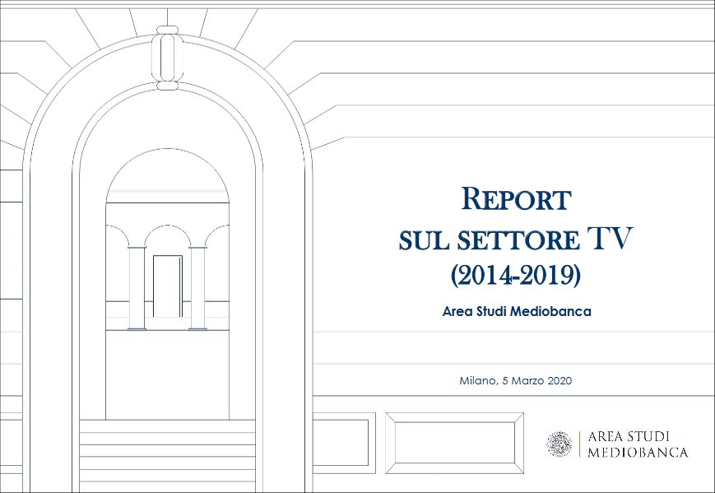Select the "(2014-2019)" year range text
The height and width of the screenshot is (493, 715).
(516, 276)
